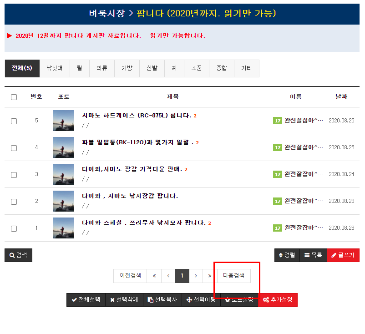Check the checkbox for post number 2
The width and height of the screenshot is (365, 334).
point(14,202)
